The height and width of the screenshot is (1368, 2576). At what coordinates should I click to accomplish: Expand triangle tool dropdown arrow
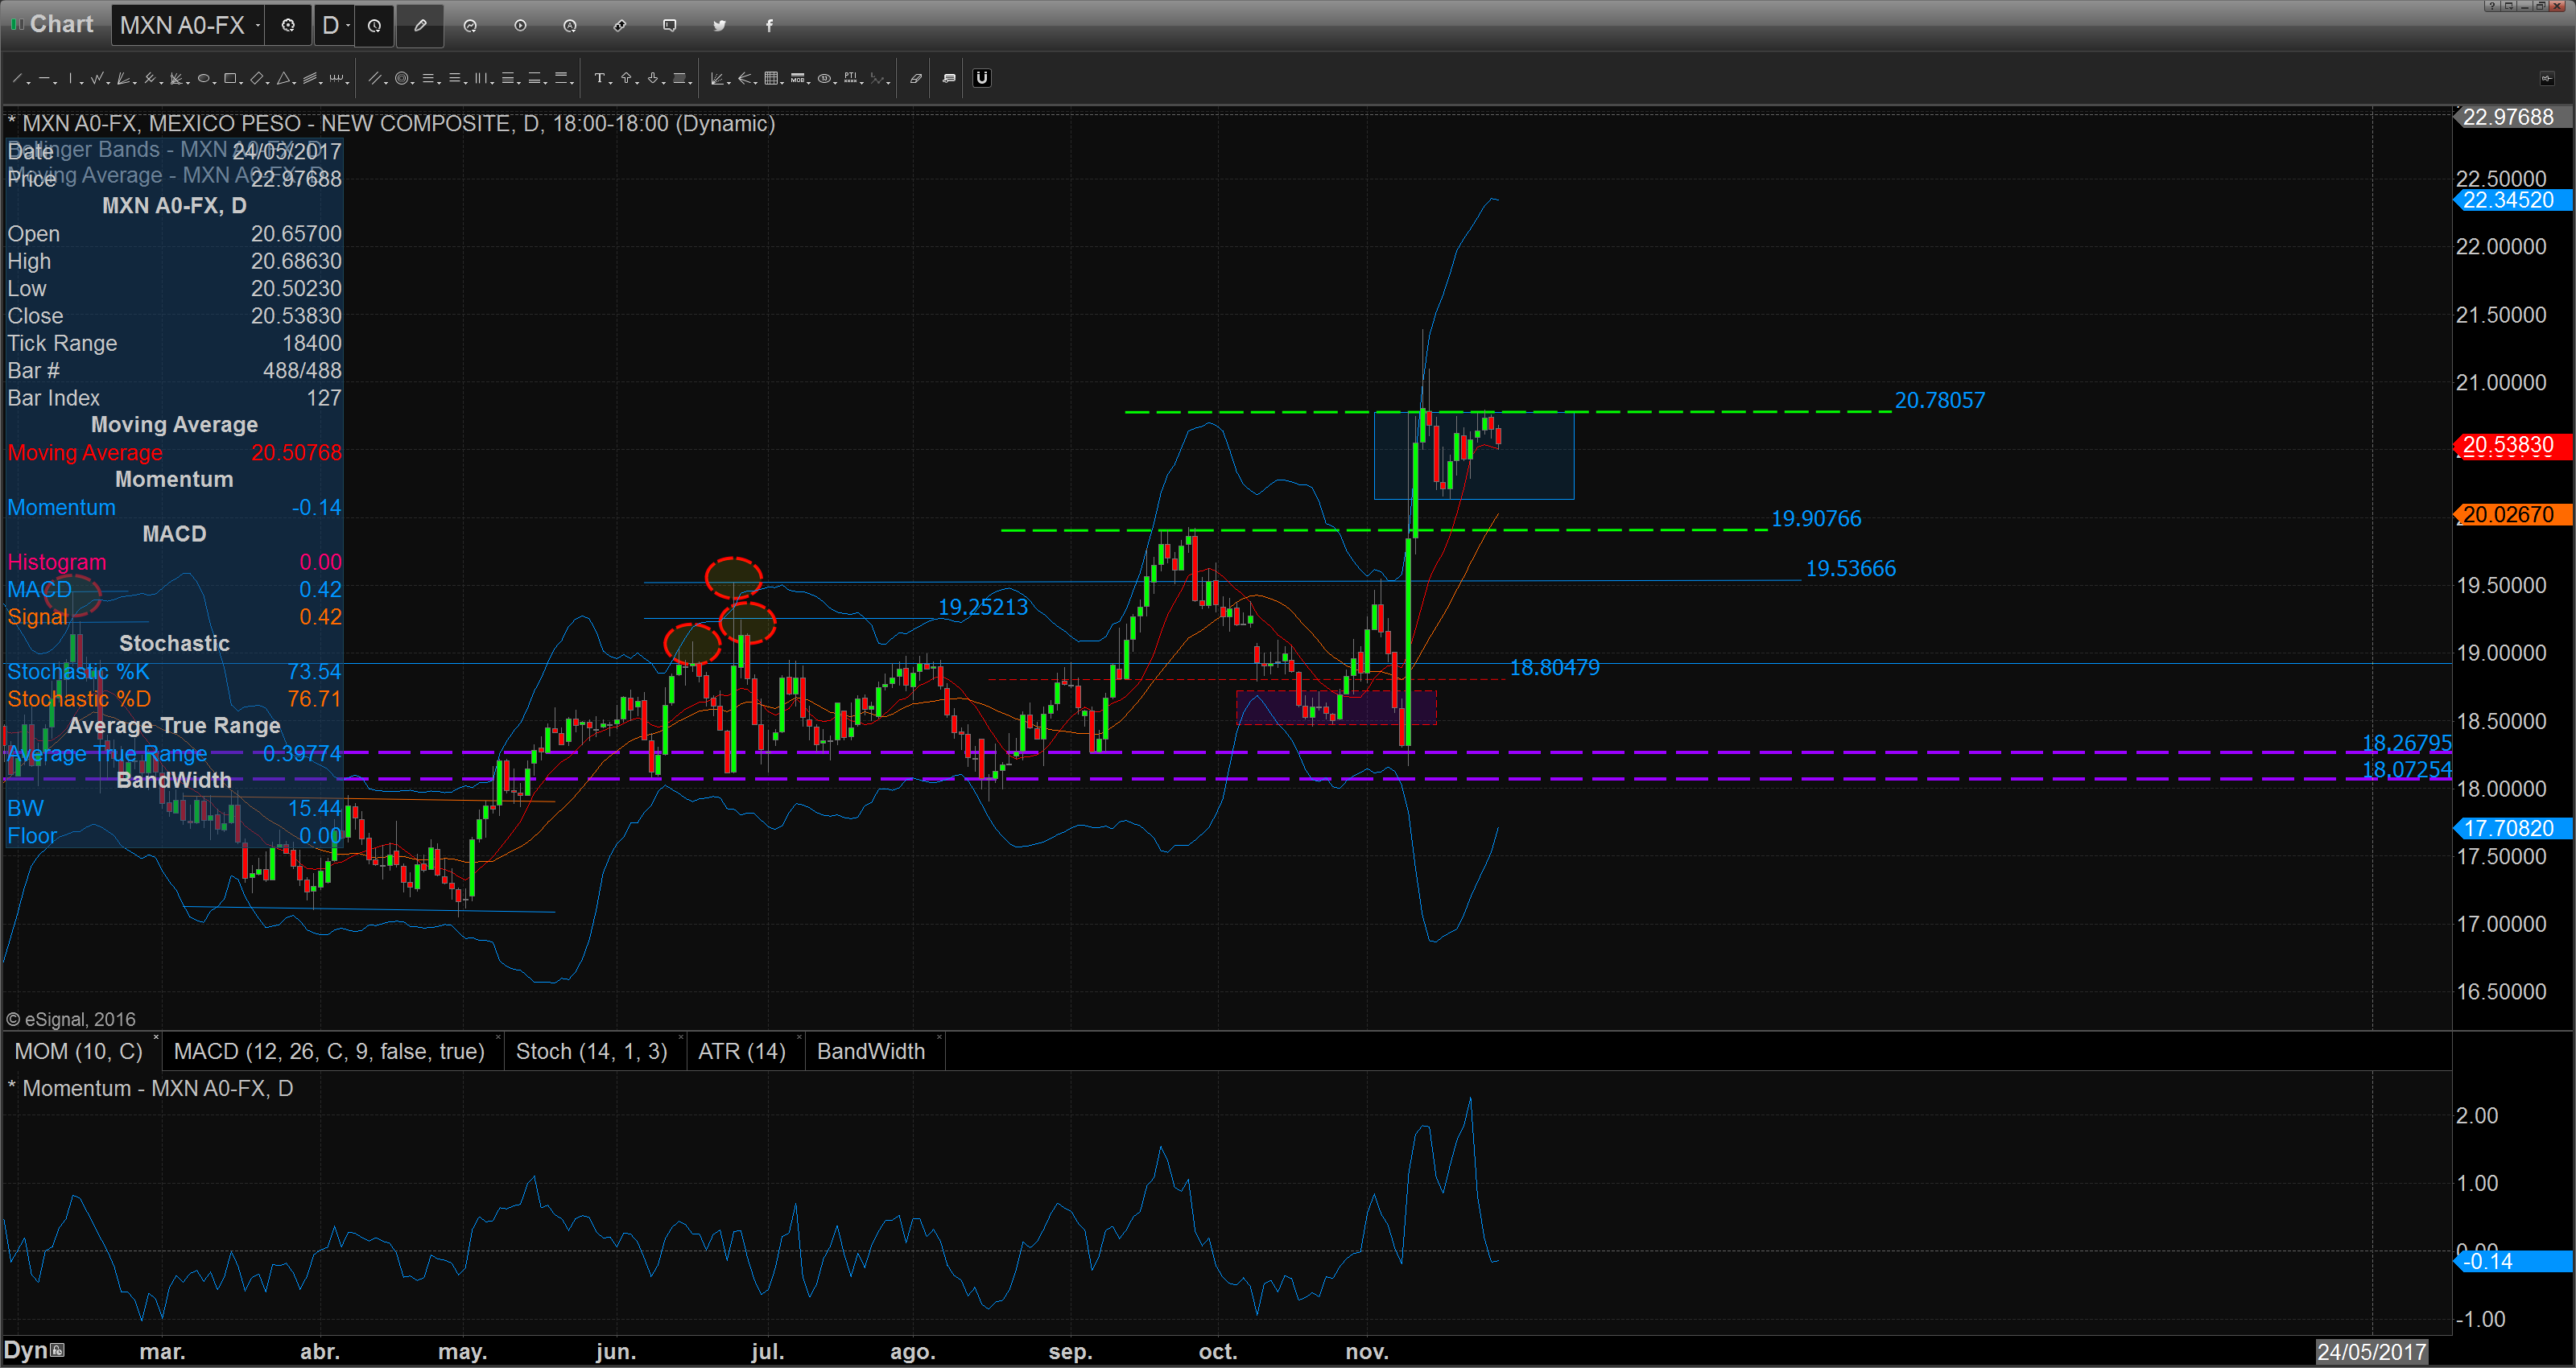click(294, 83)
